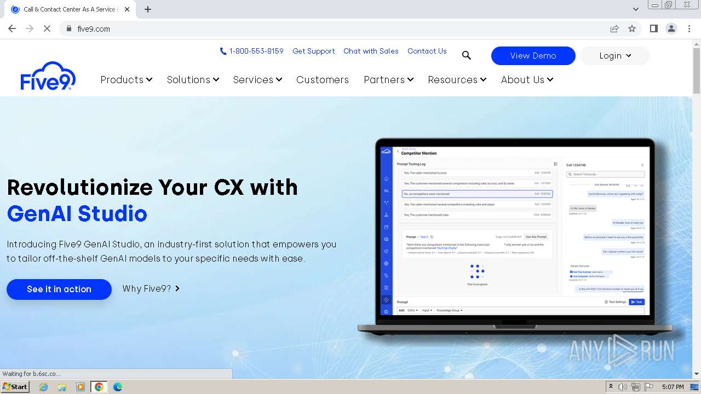Viewport: 701px width, 394px height.
Task: Click the Call & Contact Center browser tab
Action: (x=70, y=9)
